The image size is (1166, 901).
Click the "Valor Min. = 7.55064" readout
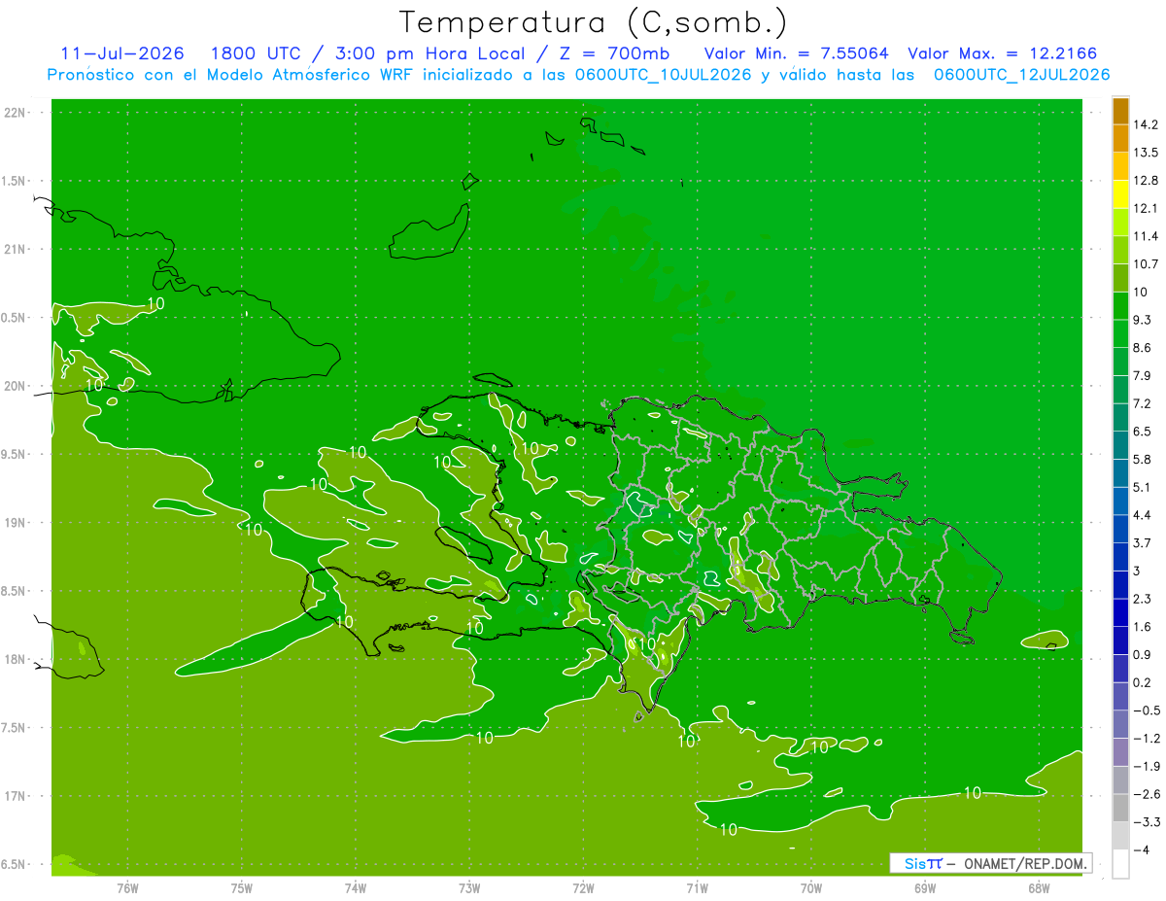coord(796,53)
